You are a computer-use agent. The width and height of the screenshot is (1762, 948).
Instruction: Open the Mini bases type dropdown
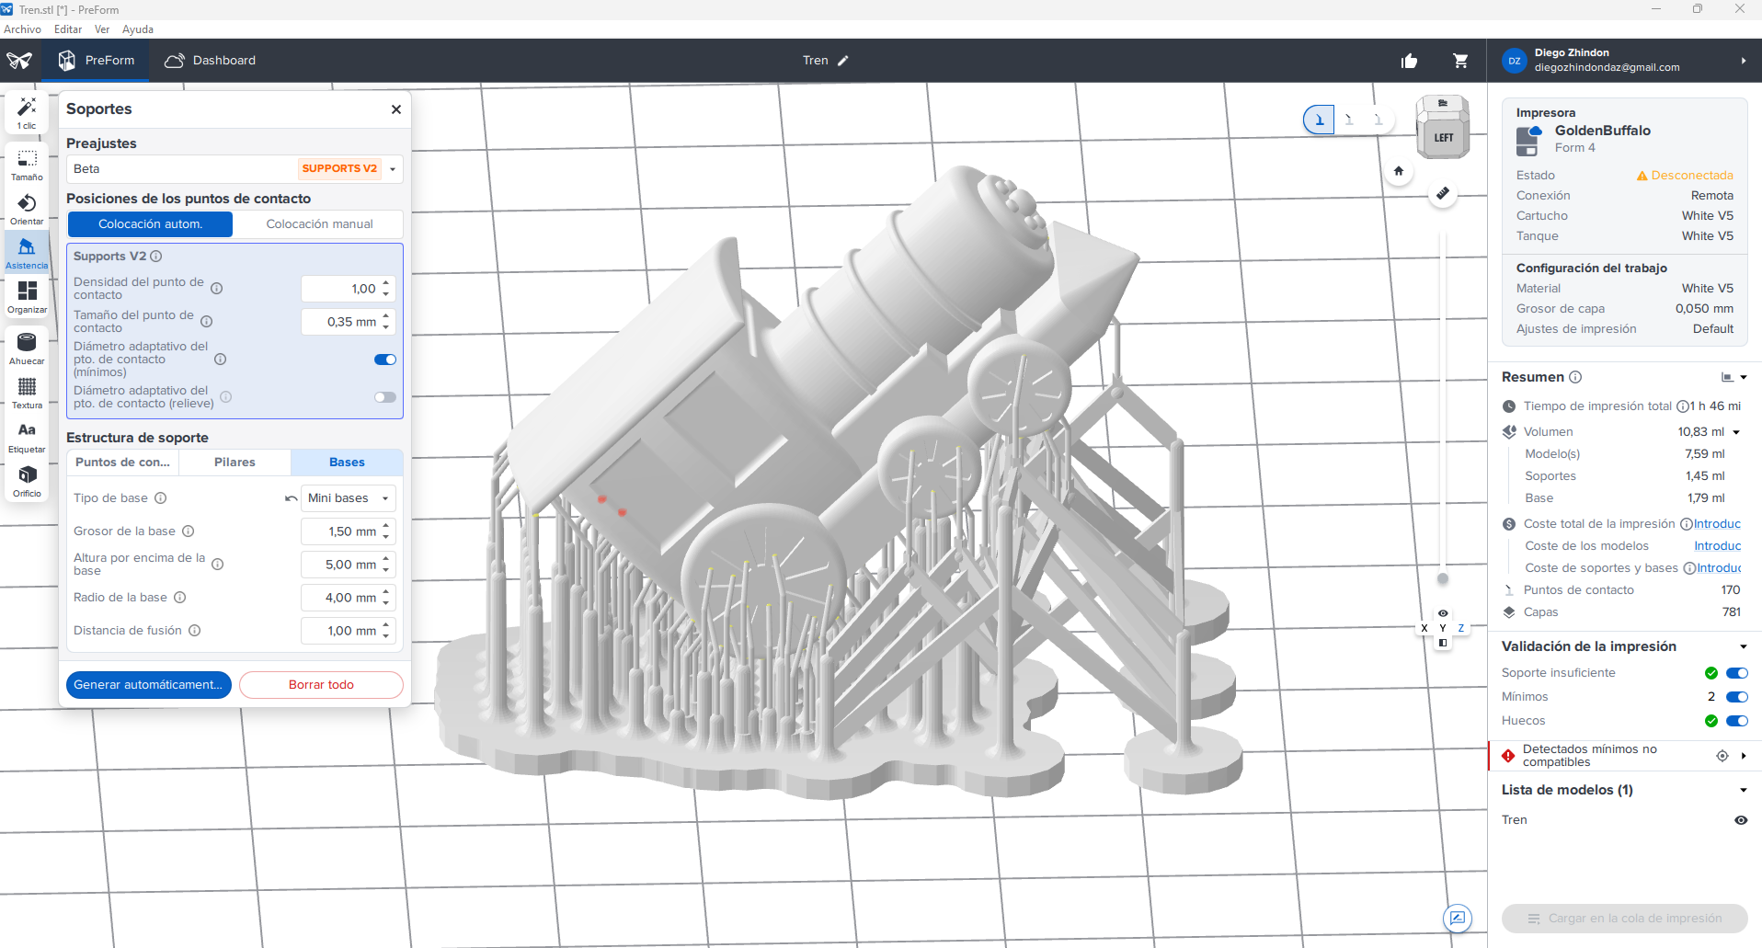pos(349,498)
